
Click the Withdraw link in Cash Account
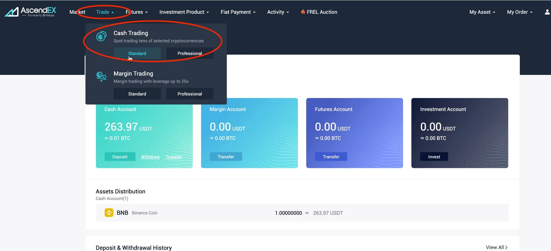(150, 157)
